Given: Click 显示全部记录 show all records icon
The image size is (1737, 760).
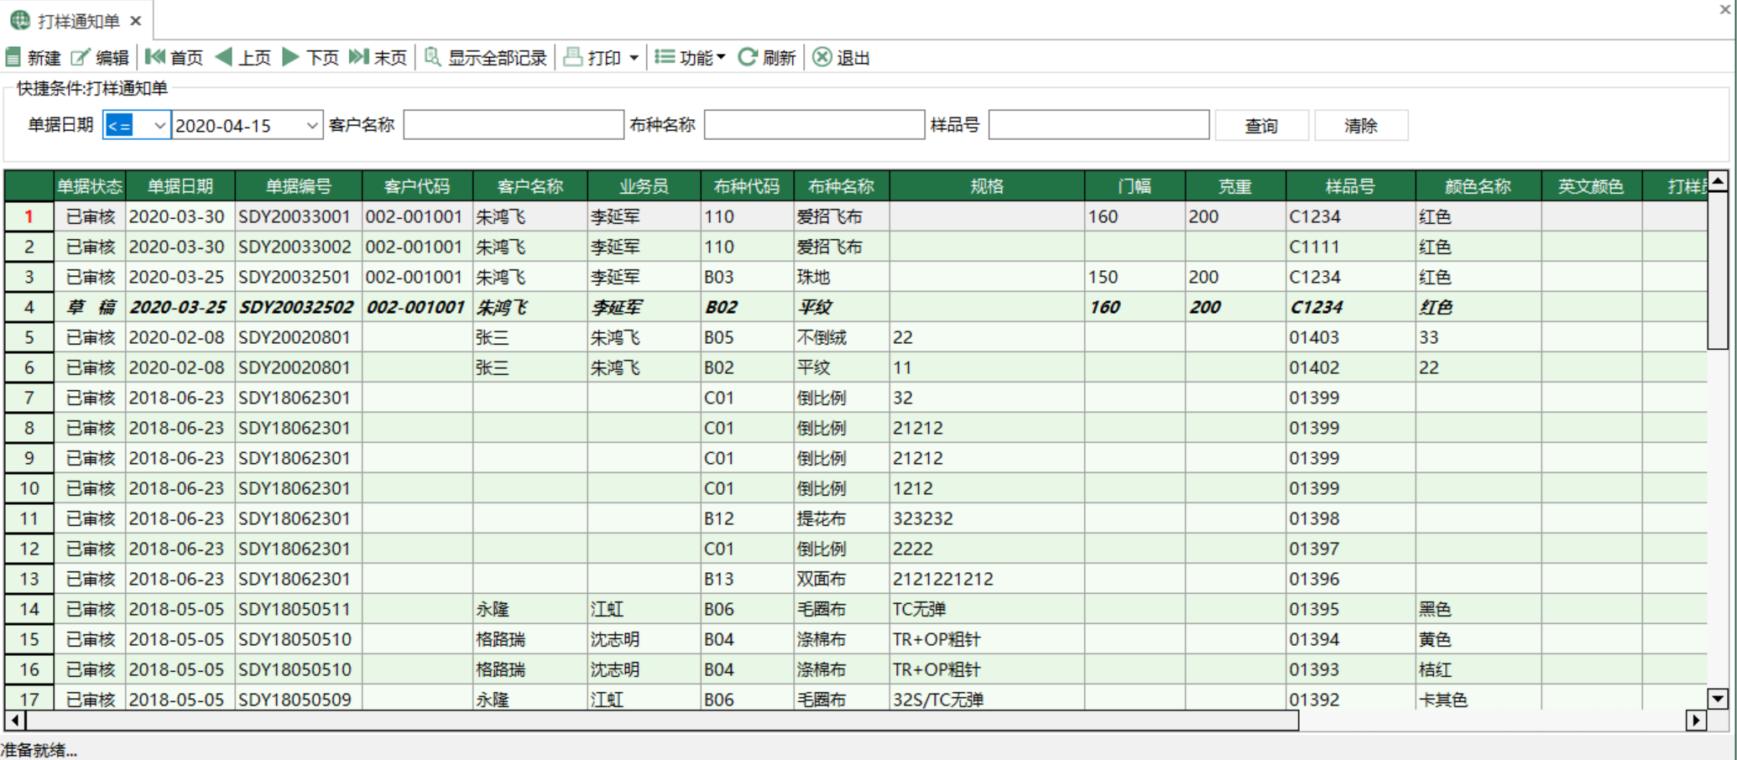Looking at the screenshot, I should [x=432, y=57].
